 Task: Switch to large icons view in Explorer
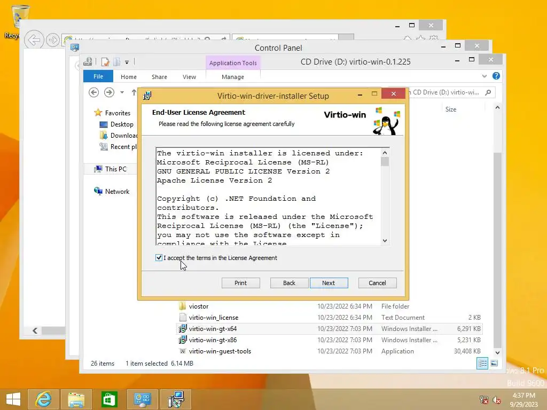point(494,363)
